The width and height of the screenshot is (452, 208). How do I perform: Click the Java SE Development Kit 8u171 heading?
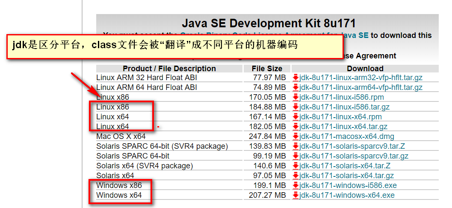(x=269, y=23)
